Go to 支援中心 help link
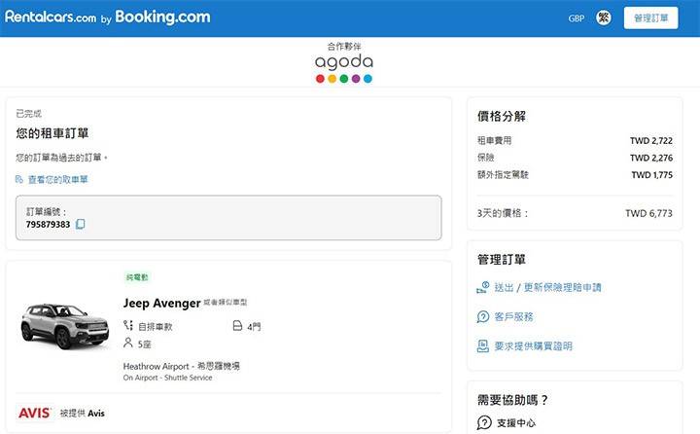 click(515, 422)
